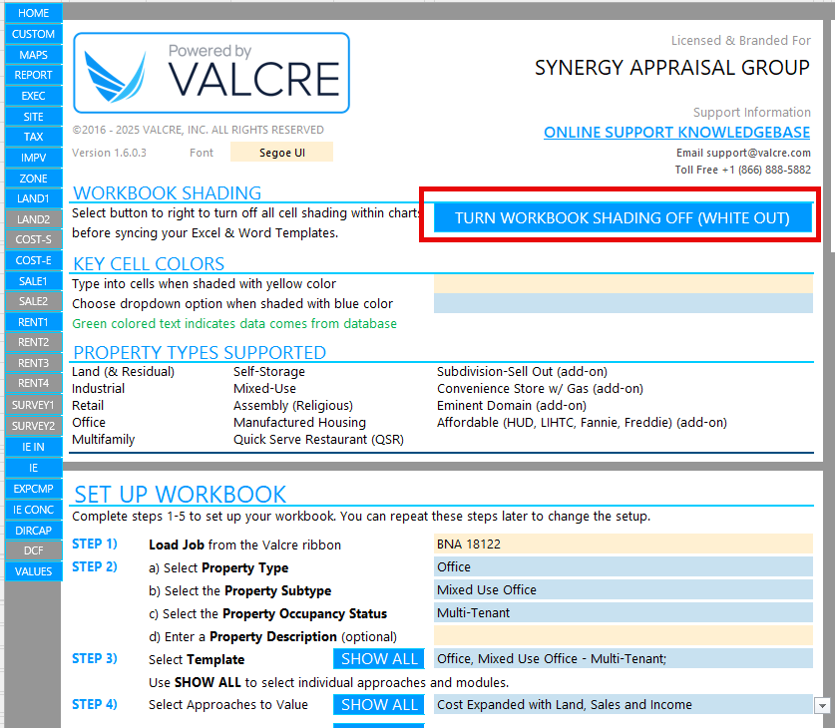Open Approaches dropdown Cost Expanded with Land

click(x=624, y=704)
